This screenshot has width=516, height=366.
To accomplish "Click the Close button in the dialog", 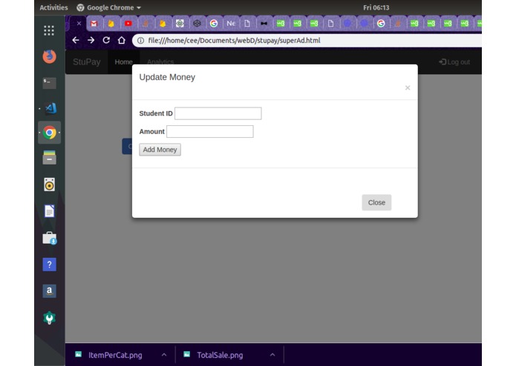I will 376,202.
